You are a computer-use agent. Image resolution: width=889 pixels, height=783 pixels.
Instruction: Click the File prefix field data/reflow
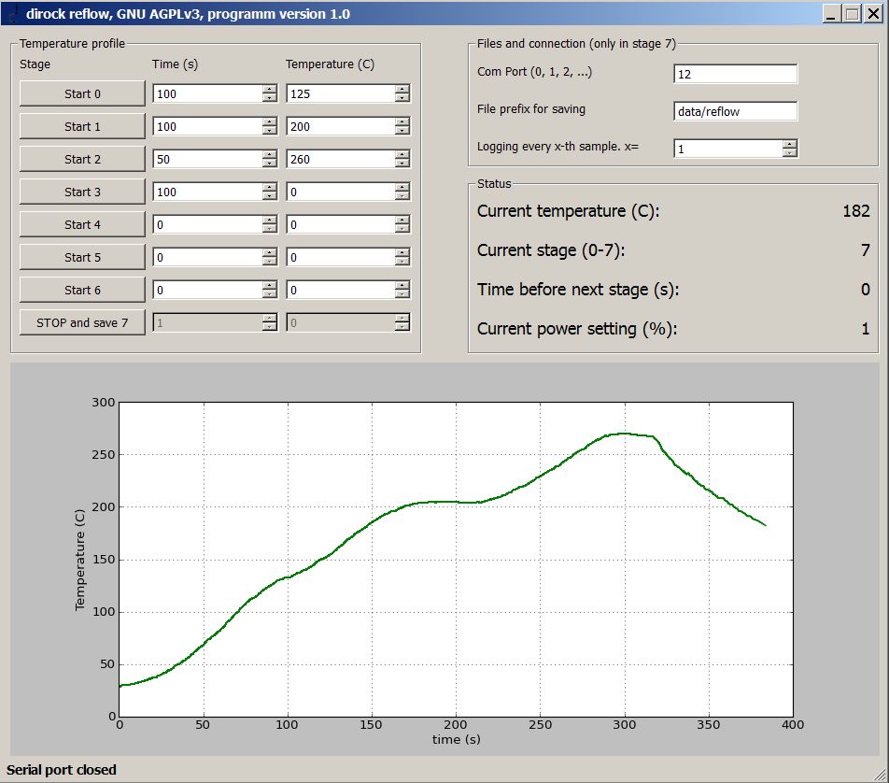point(735,111)
